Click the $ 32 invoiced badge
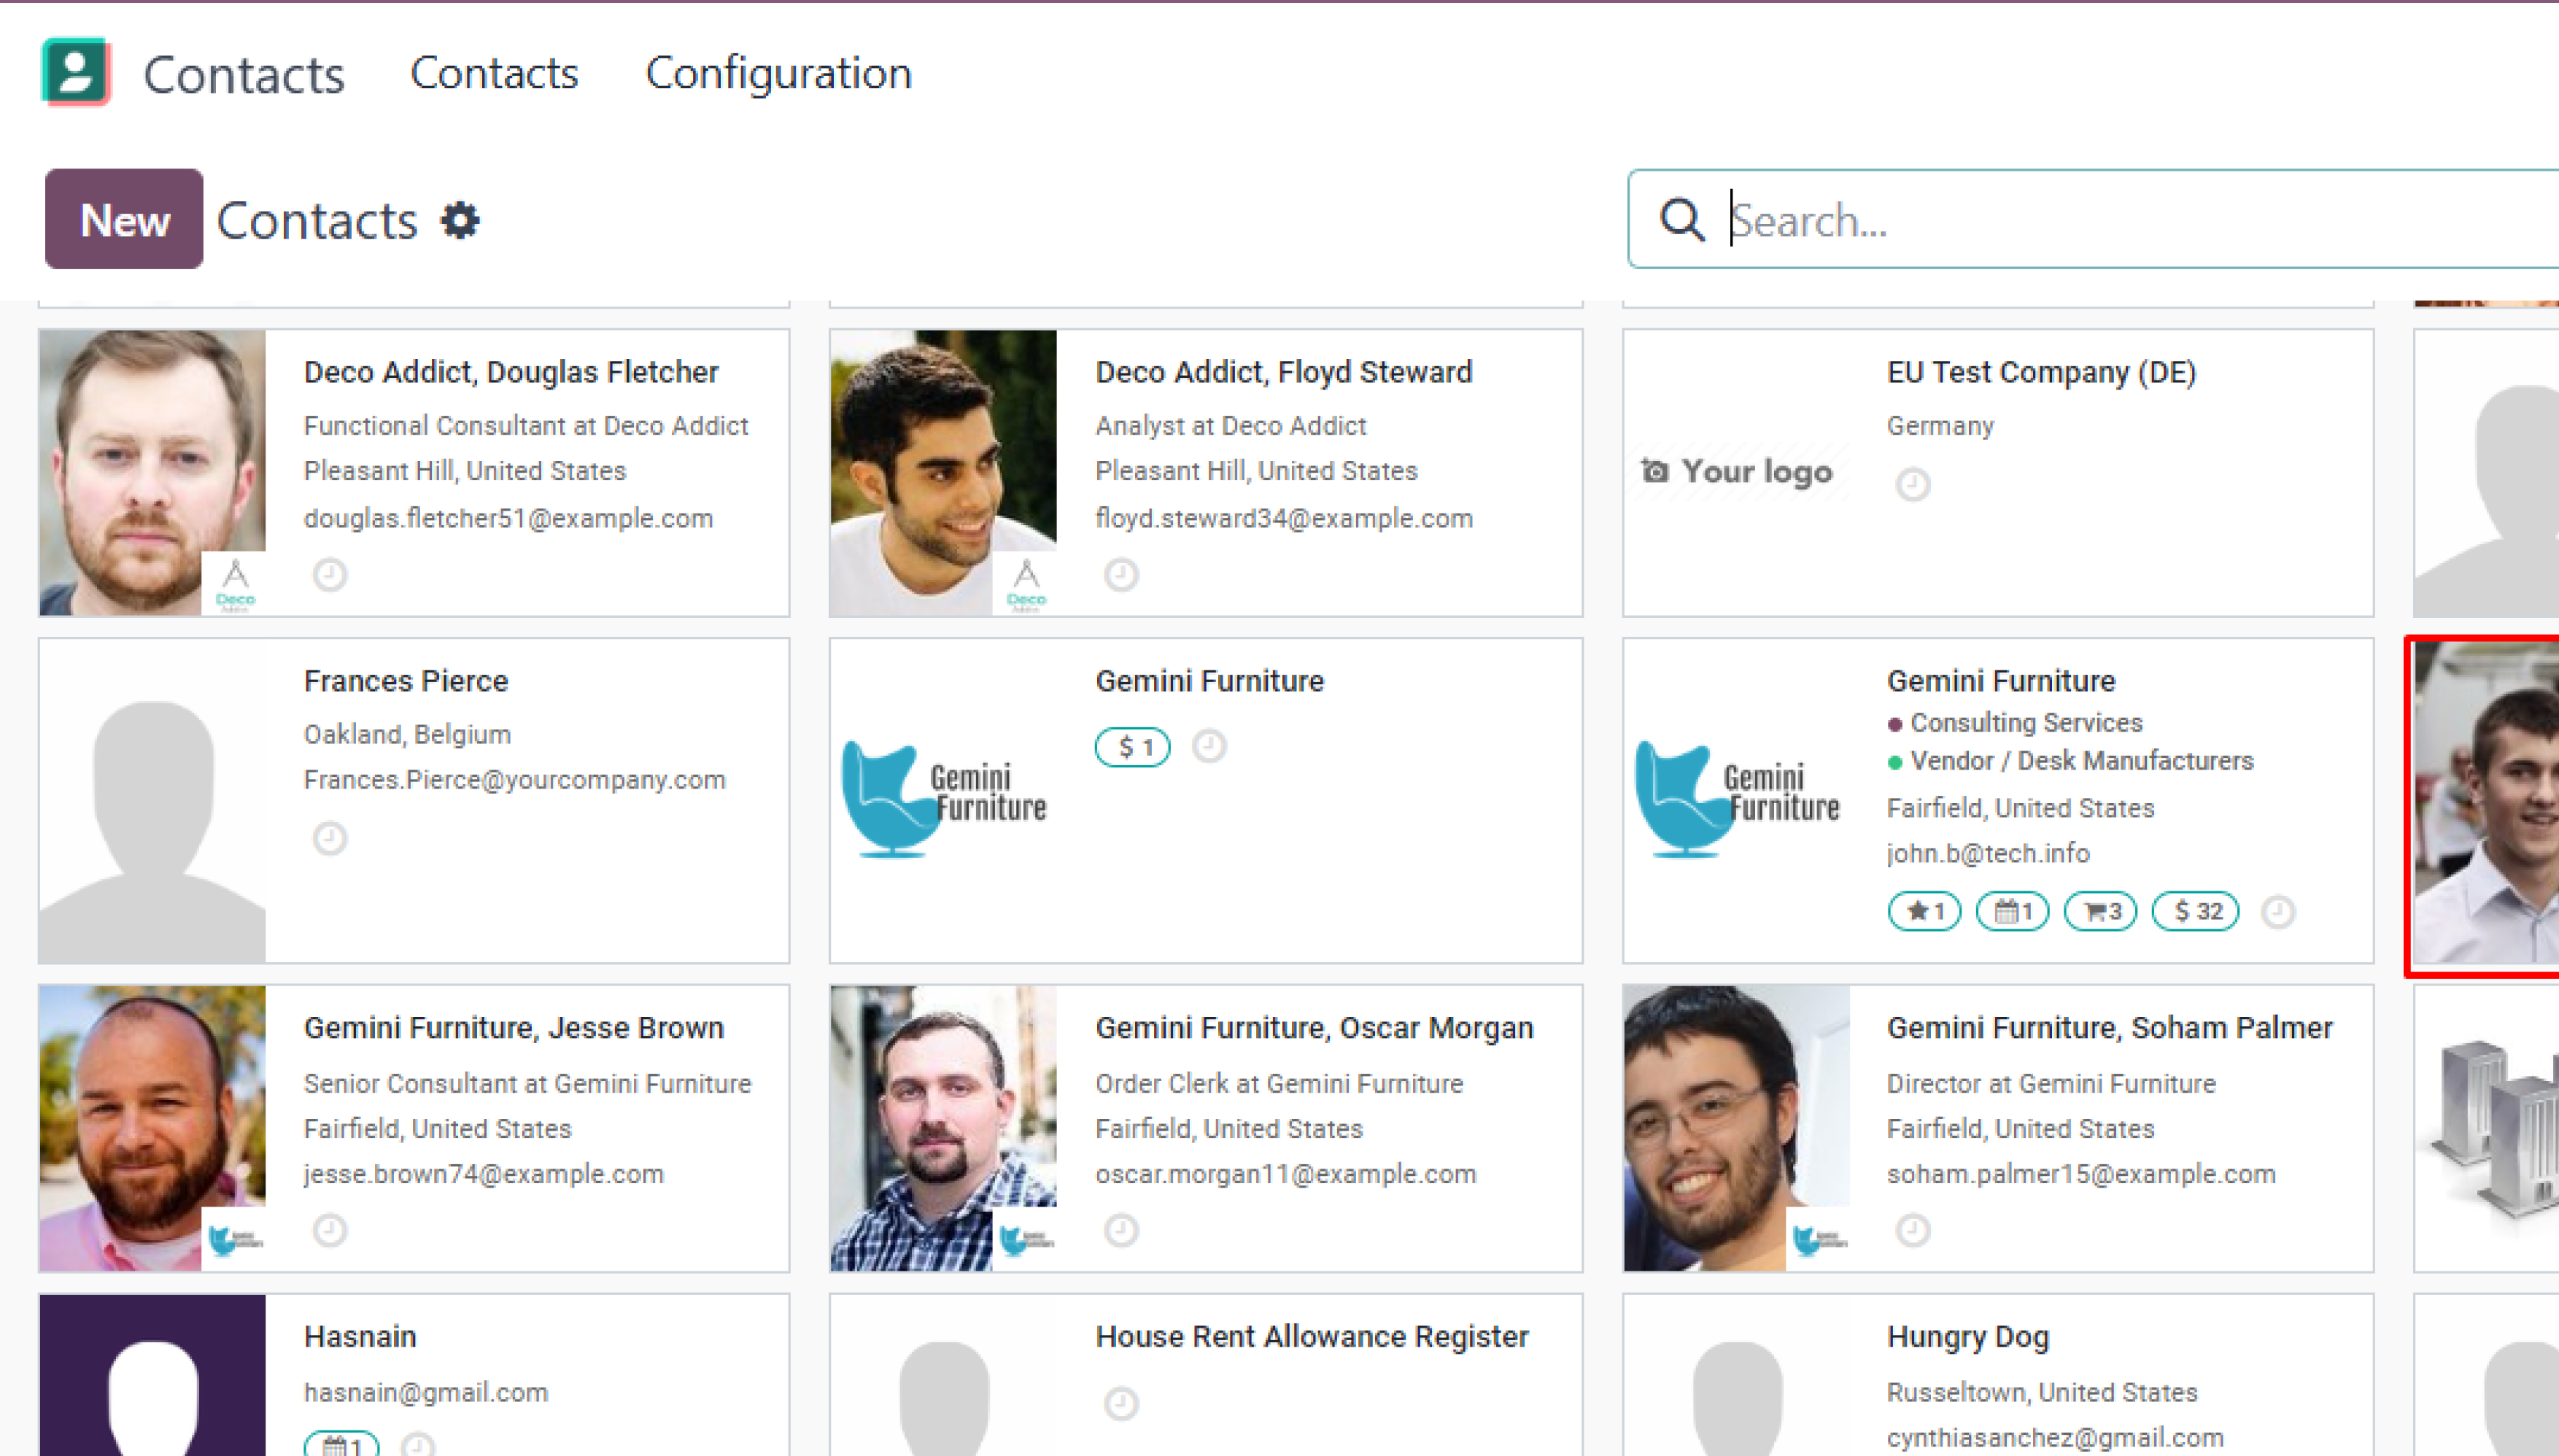Viewport: 2559px width, 1456px height. click(2195, 911)
